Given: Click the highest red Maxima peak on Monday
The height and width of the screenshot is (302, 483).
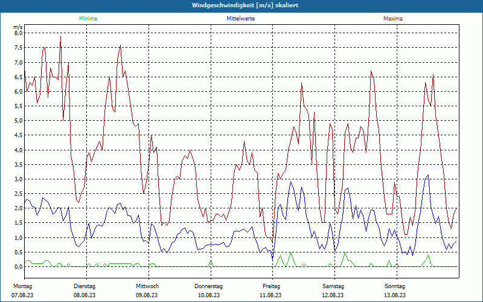Looking at the screenshot, I should point(61,36).
